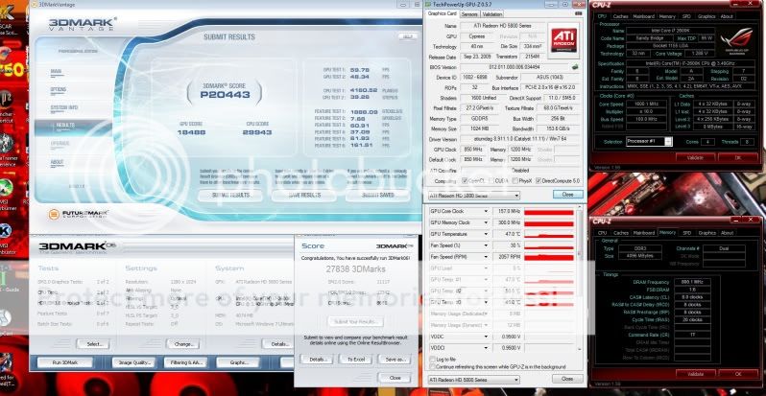Select System Info in 3DMark Vantage sidebar
Screen dimensions: 766x396
pyautogui.click(x=64, y=107)
